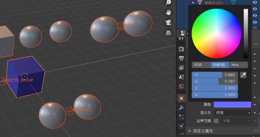Pick a color with the eyedropper icon
The image size is (260, 137).
coord(243,75)
